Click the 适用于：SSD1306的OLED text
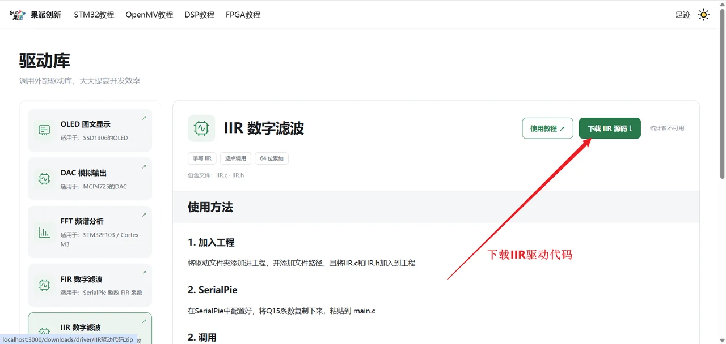 [94, 138]
